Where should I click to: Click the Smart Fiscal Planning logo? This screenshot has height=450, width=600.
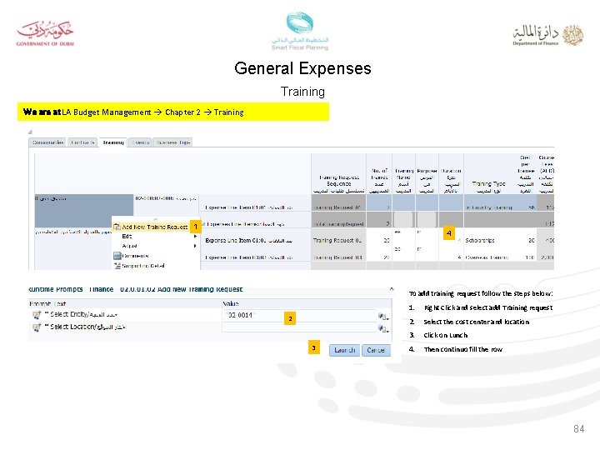tap(300, 31)
